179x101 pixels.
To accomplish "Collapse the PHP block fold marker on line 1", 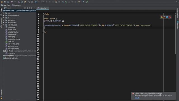I will point(44,14).
